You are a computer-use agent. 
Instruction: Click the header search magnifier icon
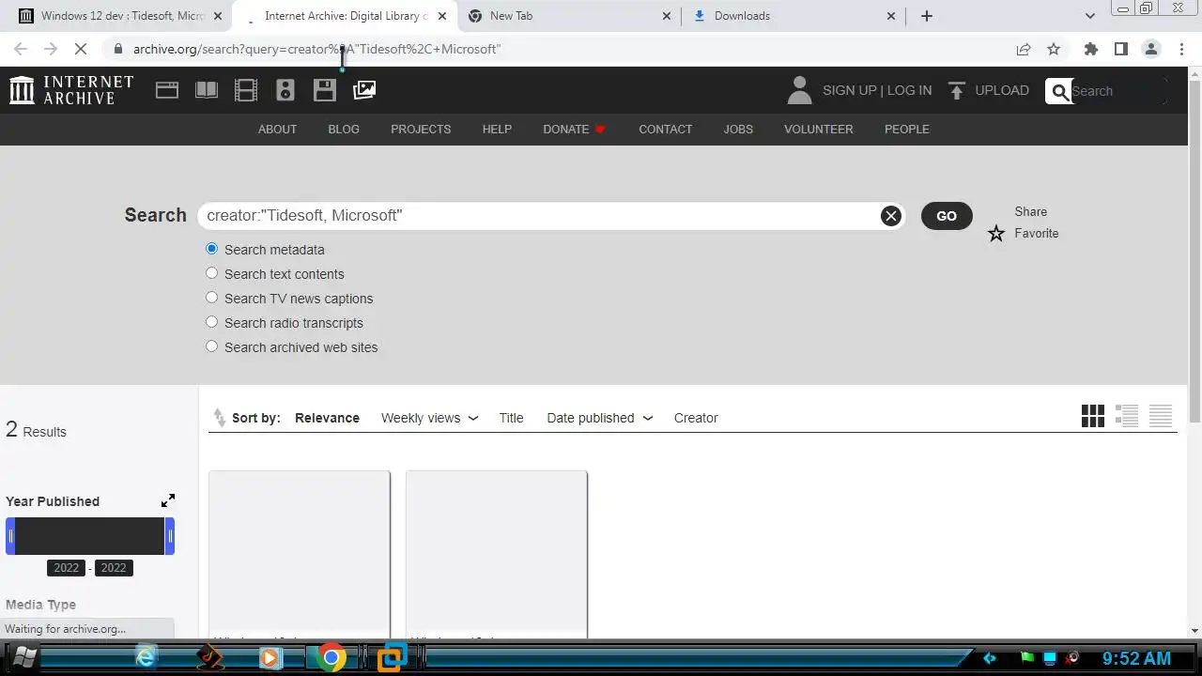(1060, 91)
